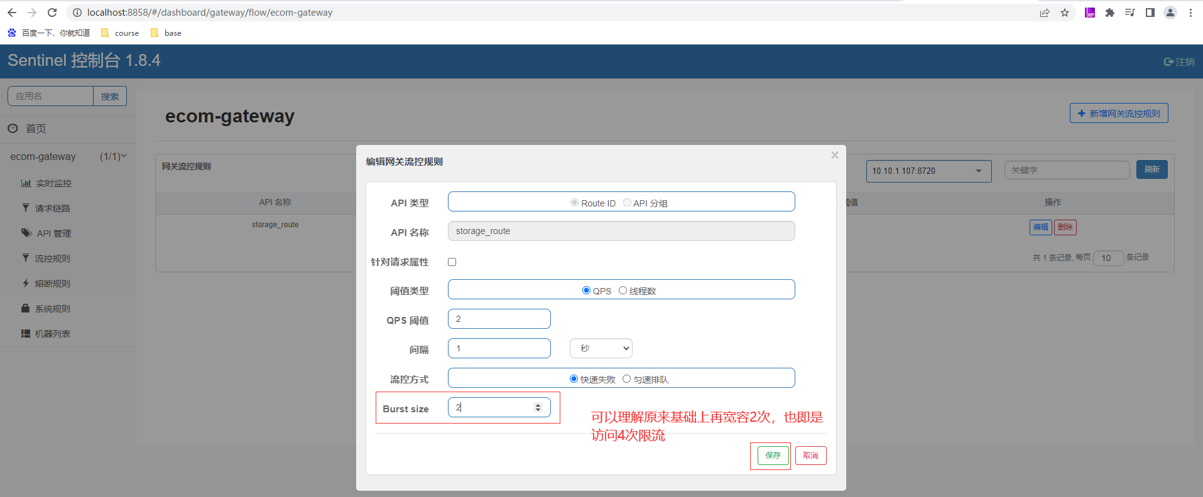The width and height of the screenshot is (1203, 497).
Task: Open the 秒 interval unit dropdown
Action: pyautogui.click(x=601, y=348)
